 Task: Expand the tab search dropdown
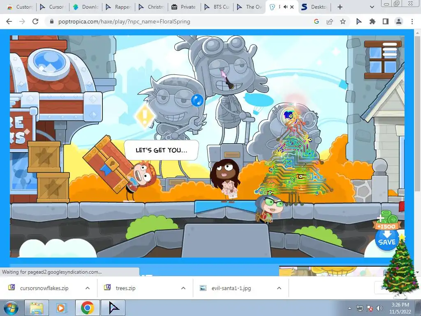tap(372, 7)
